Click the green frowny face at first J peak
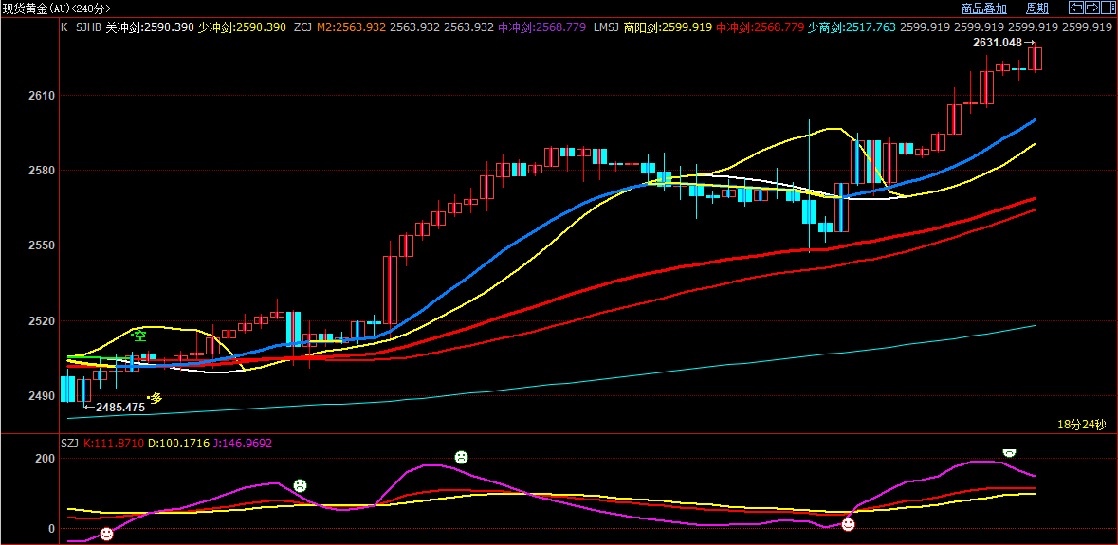Screen dimensions: 1118x545 point(300,486)
